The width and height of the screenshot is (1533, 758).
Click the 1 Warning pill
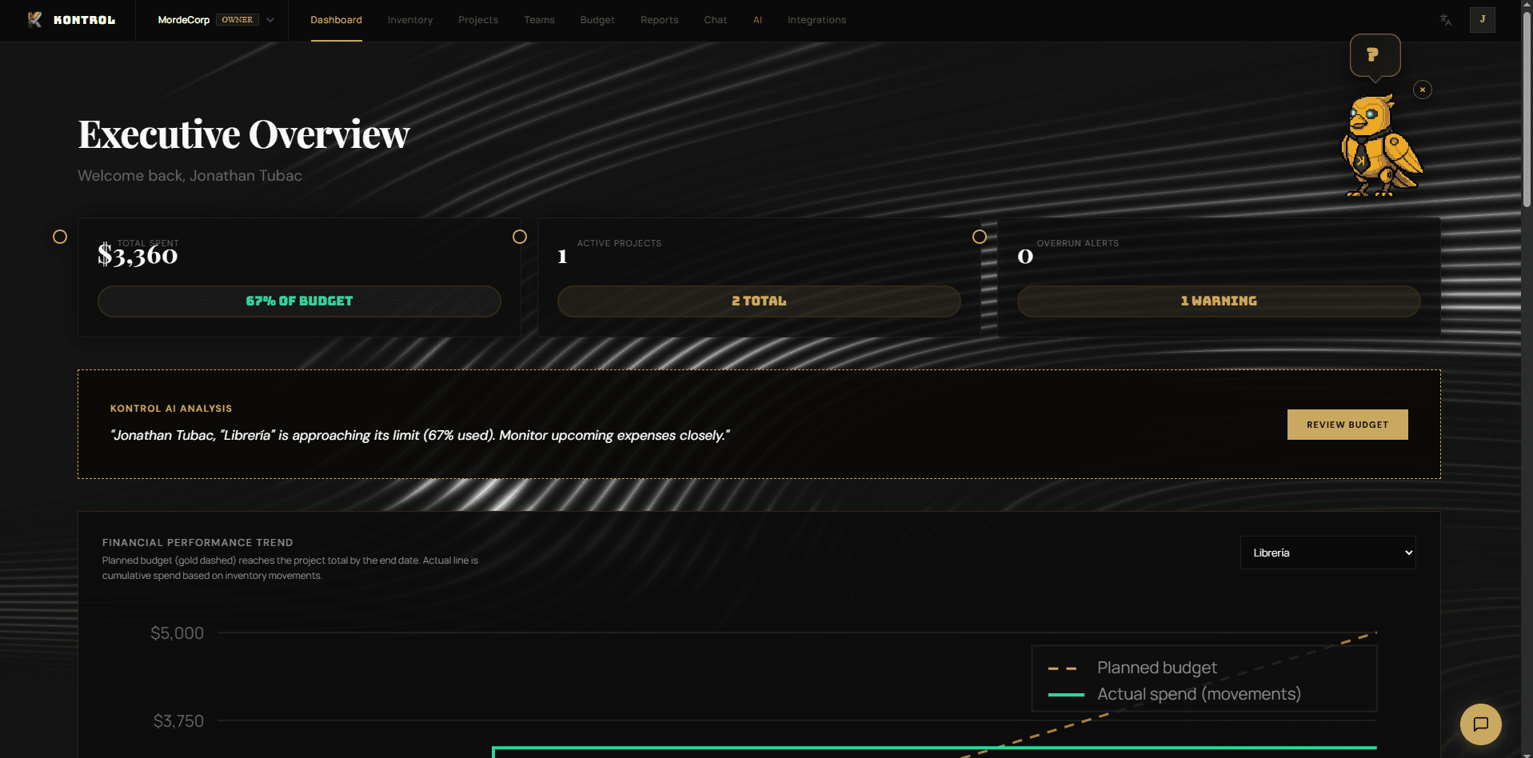tap(1219, 301)
